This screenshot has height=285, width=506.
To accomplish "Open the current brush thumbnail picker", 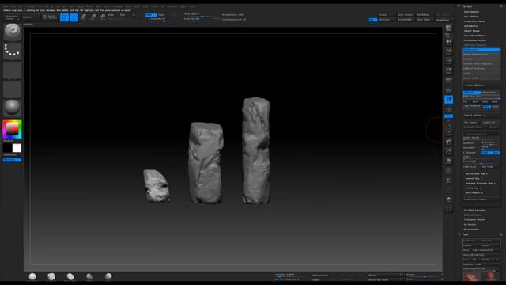I will [13, 32].
